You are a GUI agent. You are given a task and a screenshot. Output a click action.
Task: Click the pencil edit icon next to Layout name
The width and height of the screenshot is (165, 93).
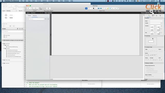coord(43,13)
